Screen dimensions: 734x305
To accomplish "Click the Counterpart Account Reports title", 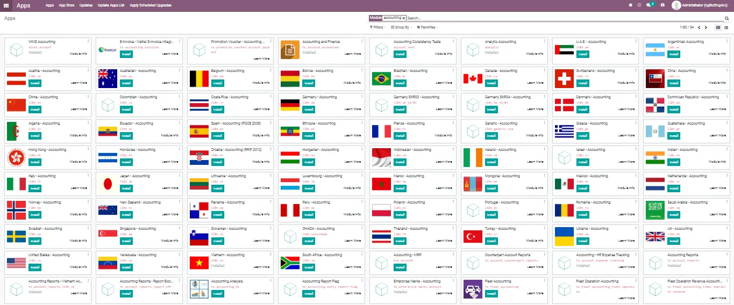I will click(508, 255).
